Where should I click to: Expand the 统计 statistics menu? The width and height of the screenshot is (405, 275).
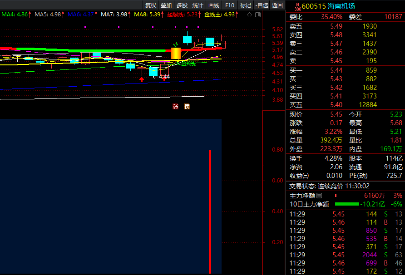(198, 5)
